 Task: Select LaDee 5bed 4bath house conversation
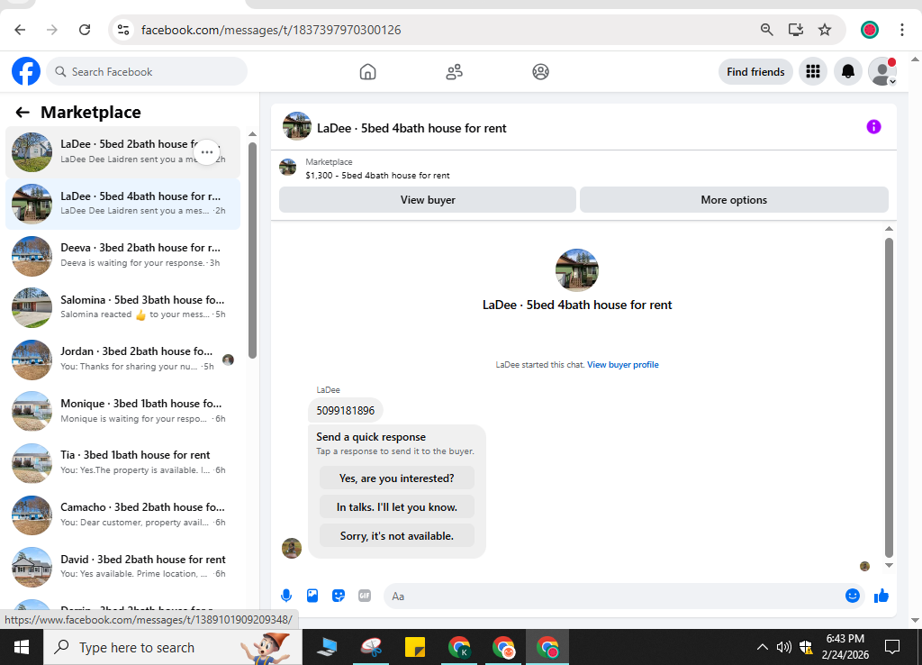coord(122,204)
